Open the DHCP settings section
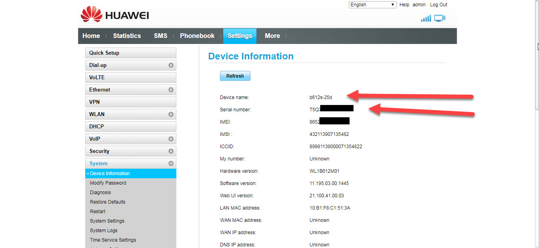 pos(131,126)
